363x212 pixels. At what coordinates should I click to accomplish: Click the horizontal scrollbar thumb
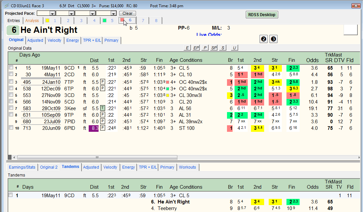(x=98, y=157)
